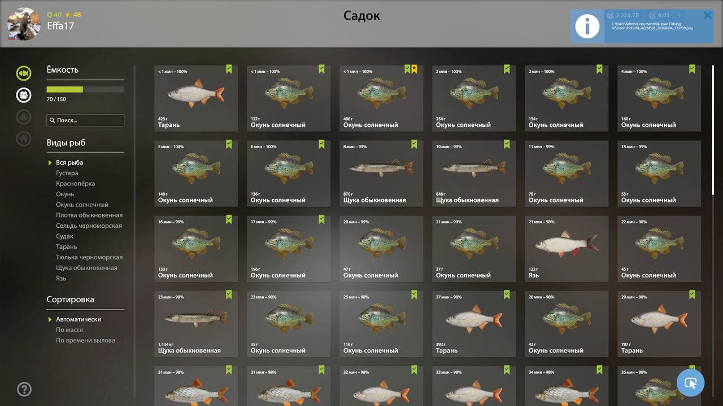Toggle green mark on Щука обыкновенная 870 г

click(414, 144)
